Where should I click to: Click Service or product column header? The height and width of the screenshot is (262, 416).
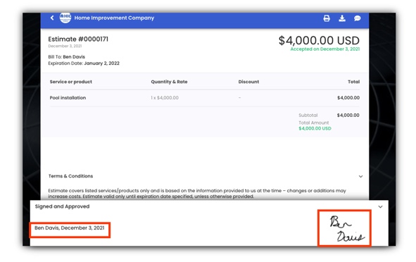[71, 82]
